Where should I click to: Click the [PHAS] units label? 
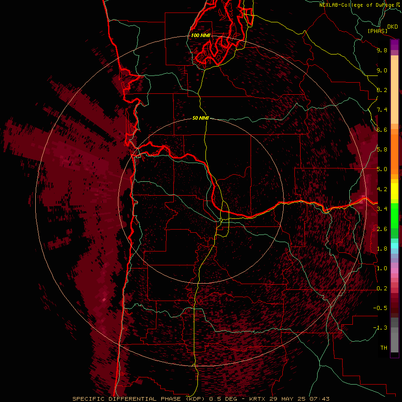point(377,31)
